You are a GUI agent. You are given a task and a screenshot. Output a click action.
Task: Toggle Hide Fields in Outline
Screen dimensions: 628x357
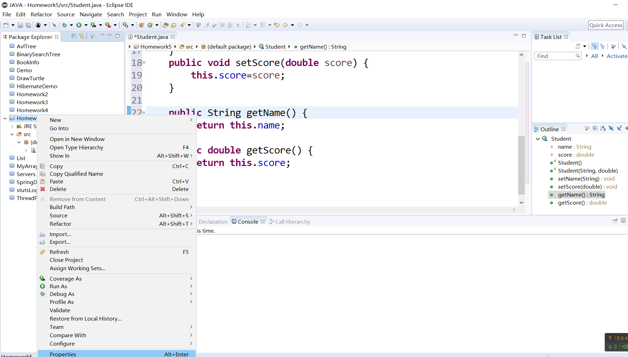coord(611,128)
